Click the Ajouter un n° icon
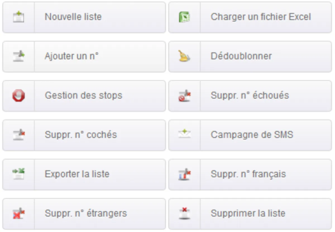 [18, 56]
